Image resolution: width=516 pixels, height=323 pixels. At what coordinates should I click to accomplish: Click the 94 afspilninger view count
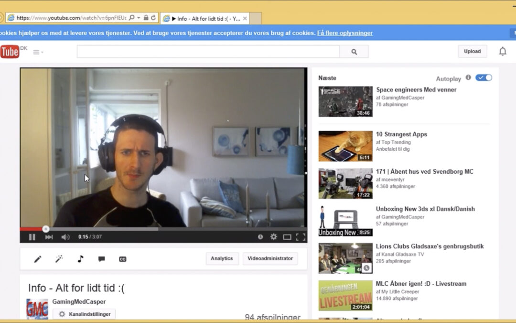[272, 317]
